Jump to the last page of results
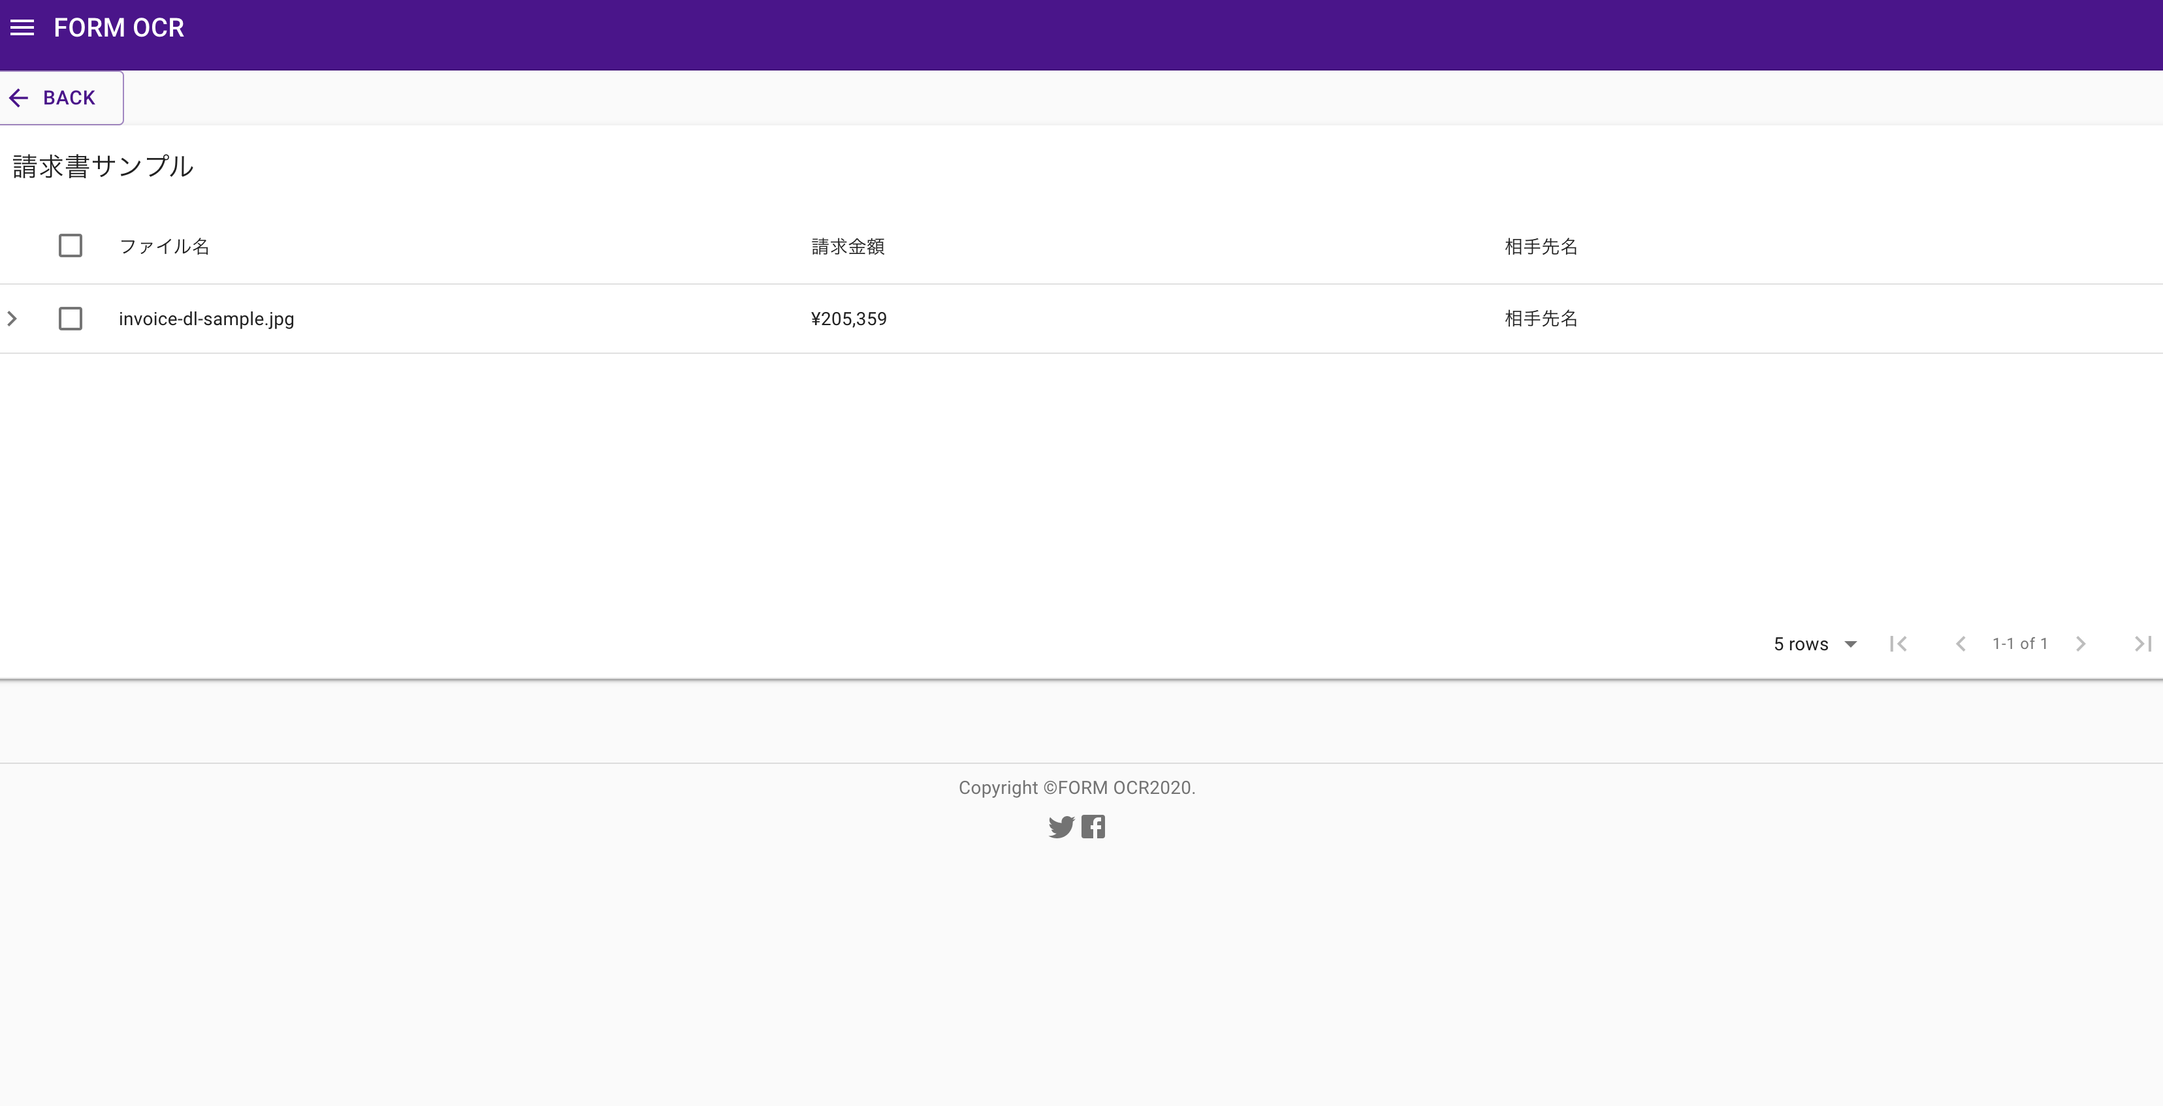This screenshot has width=2163, height=1106. pyautogui.click(x=2142, y=644)
